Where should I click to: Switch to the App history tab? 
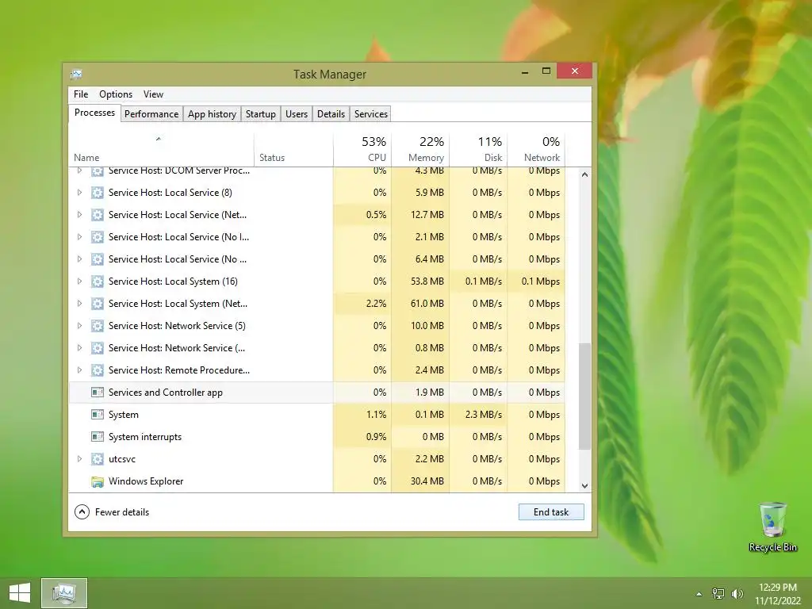(212, 114)
